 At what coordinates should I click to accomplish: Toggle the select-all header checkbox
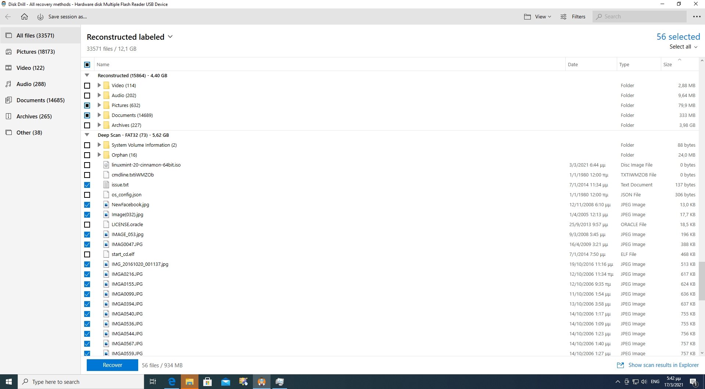[x=87, y=65]
